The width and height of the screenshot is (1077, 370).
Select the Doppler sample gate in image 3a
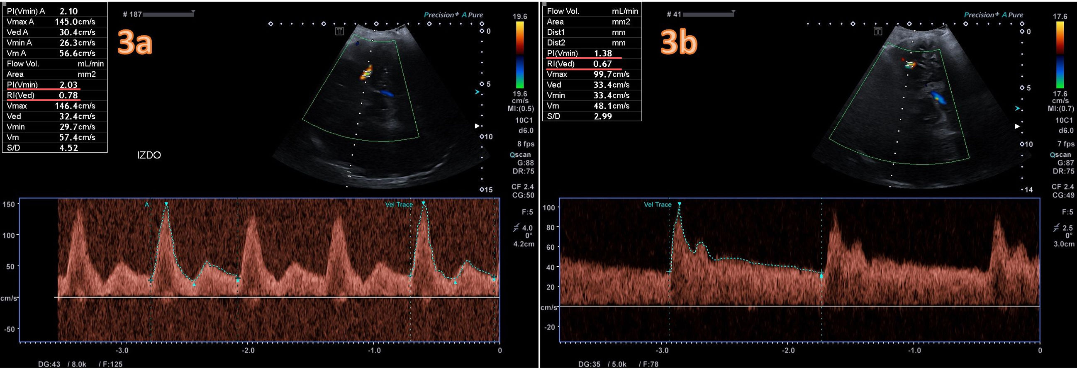[x=366, y=73]
